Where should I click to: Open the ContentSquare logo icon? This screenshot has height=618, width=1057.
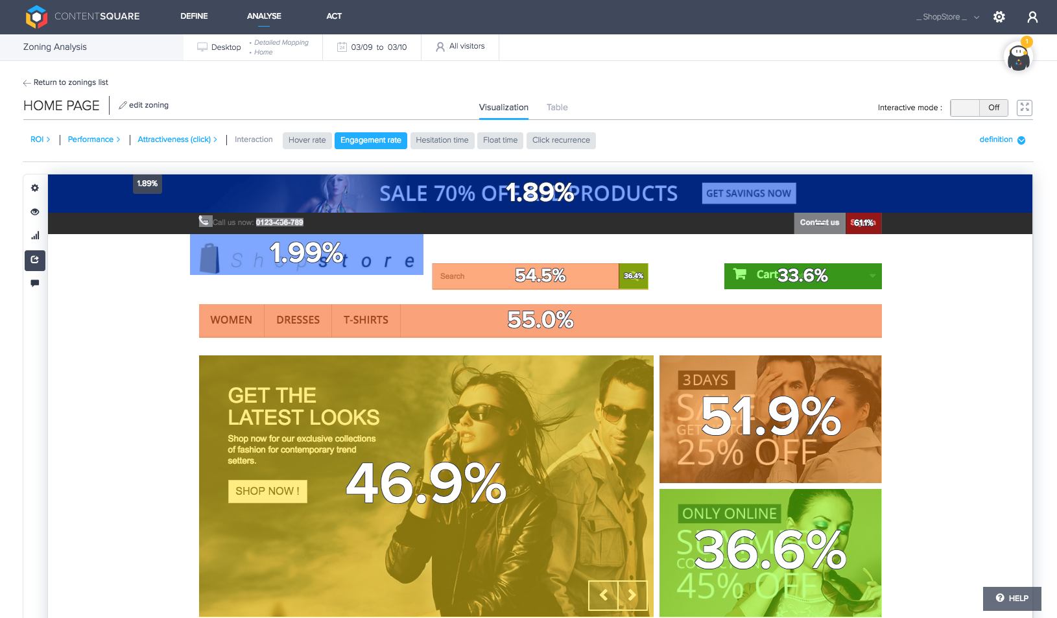click(x=37, y=17)
